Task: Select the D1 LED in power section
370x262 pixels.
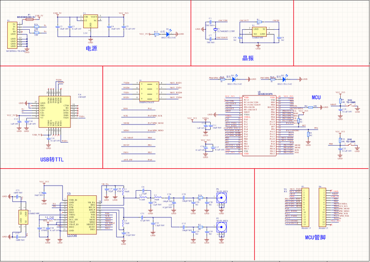Action: pyautogui.click(x=168, y=34)
